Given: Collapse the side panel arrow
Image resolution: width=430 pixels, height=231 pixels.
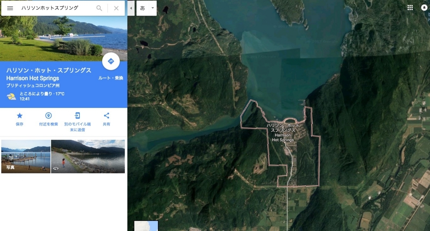Looking at the screenshot, I should coord(131,8).
